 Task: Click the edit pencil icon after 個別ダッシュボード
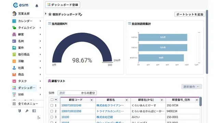pos(80,14)
